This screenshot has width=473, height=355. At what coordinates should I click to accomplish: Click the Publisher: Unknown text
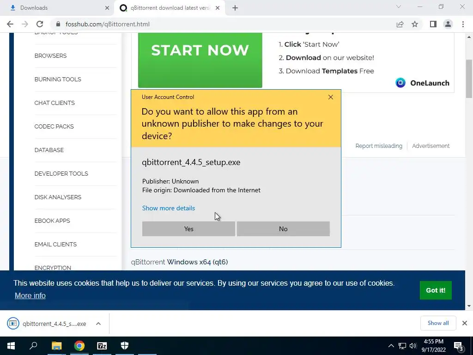pyautogui.click(x=170, y=181)
